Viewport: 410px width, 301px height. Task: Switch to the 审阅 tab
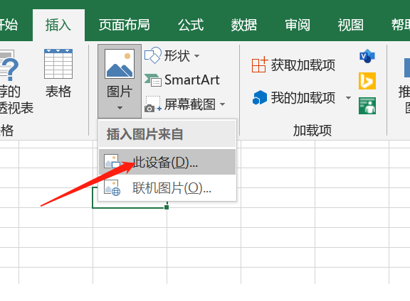tap(298, 26)
